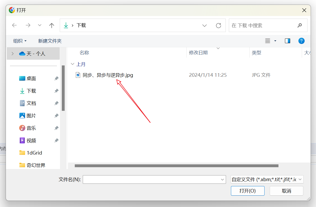Open 奇幻世界 folder in sidebar
This screenshot has width=316, height=207.
[32, 165]
